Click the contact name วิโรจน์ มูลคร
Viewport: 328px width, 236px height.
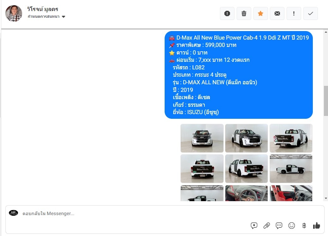(x=43, y=9)
